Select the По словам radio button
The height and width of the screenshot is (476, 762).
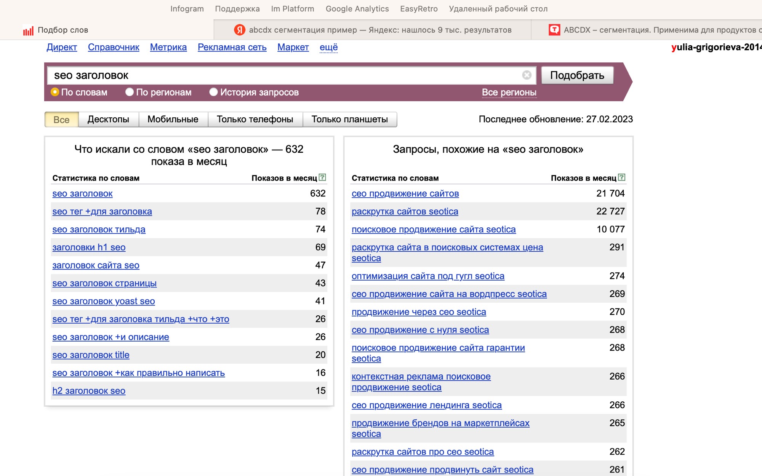55,92
